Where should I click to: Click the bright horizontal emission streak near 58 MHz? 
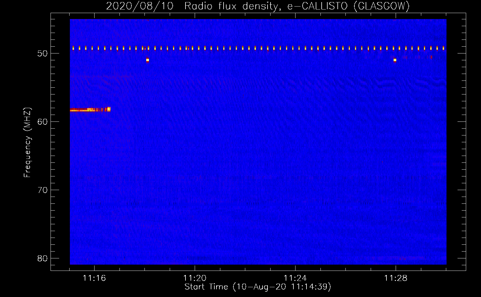[90, 110]
